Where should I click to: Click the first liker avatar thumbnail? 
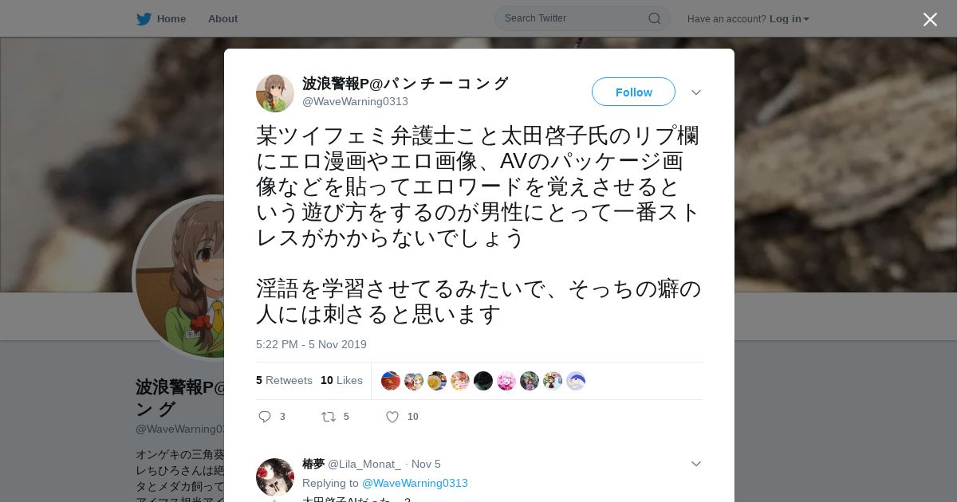391,381
